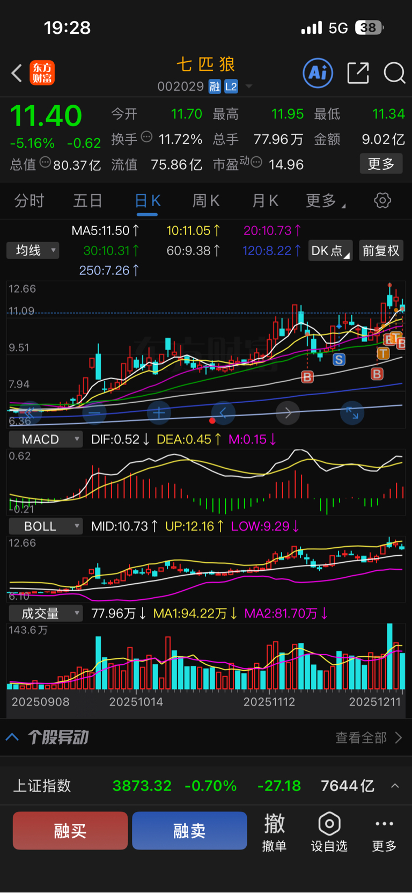Tap the move left chart control
Image resolution: width=412 pixels, height=893 pixels.
pyautogui.click(x=223, y=413)
